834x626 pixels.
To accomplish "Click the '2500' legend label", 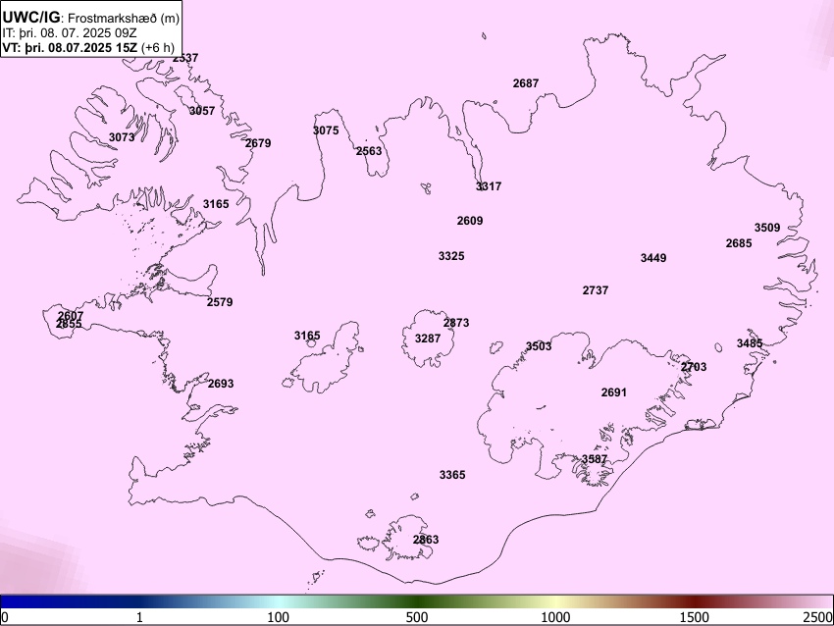I will pyautogui.click(x=818, y=617).
